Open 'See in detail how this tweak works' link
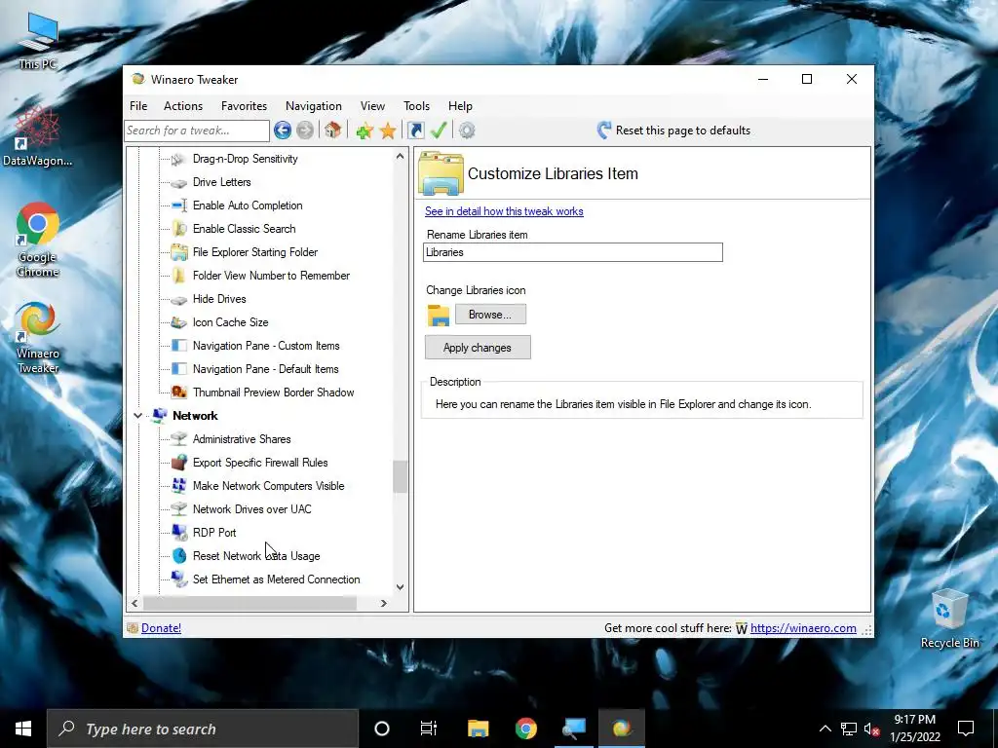Viewport: 998px width, 748px height. click(504, 211)
